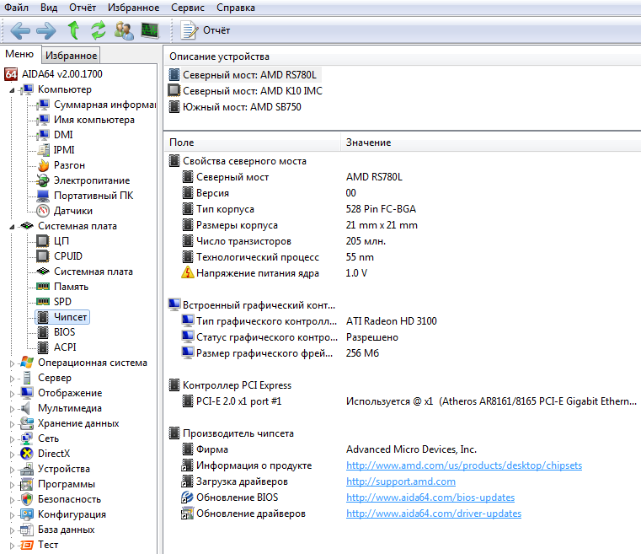This screenshot has width=641, height=554.
Task: Collapse the Системная плата parent node
Action: pyautogui.click(x=12, y=226)
